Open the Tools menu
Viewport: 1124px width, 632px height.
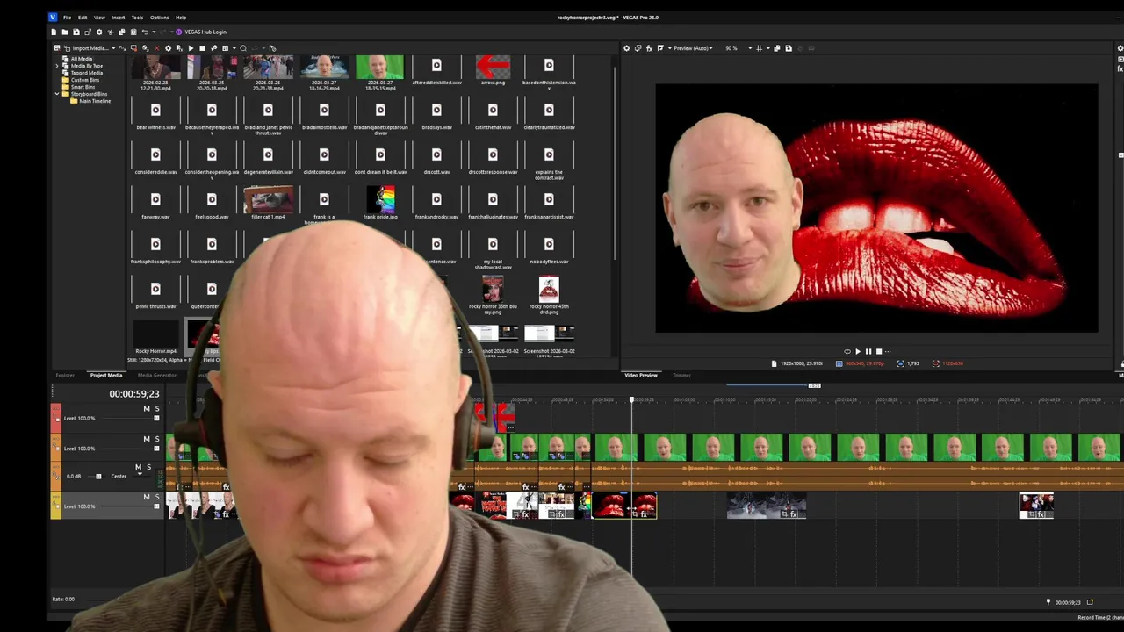137,18
